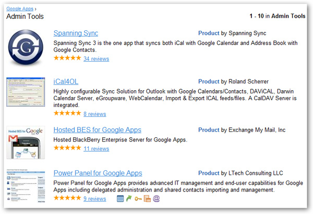Click the star rating under Spanning Sync

(67, 58)
